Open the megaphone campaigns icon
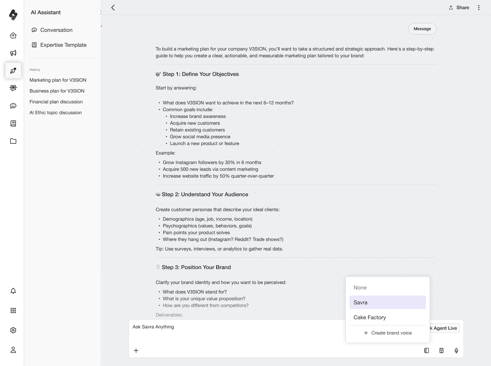This screenshot has width=491, height=366. click(x=13, y=53)
